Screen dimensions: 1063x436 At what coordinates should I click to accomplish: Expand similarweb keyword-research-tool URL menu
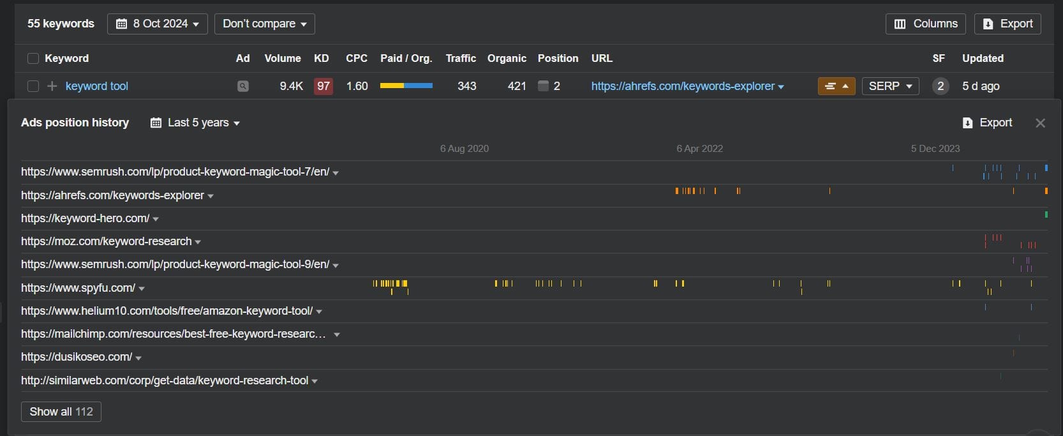tap(315, 382)
